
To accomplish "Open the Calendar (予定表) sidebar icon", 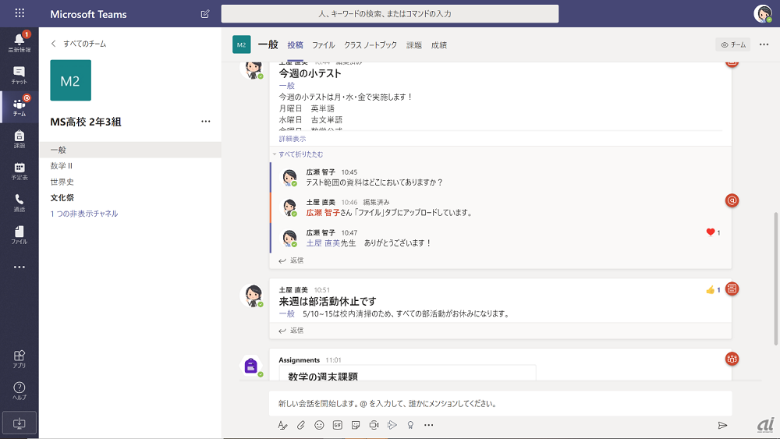I will pyautogui.click(x=19, y=171).
